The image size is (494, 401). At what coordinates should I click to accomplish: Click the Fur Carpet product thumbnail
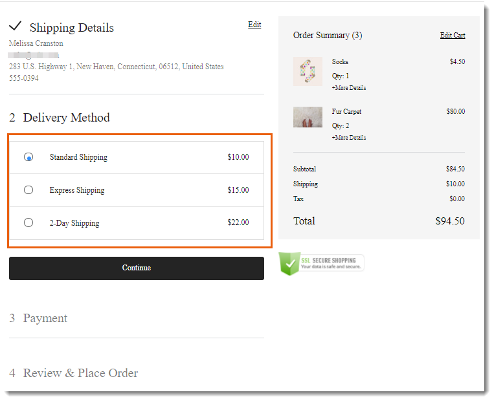pyautogui.click(x=308, y=117)
